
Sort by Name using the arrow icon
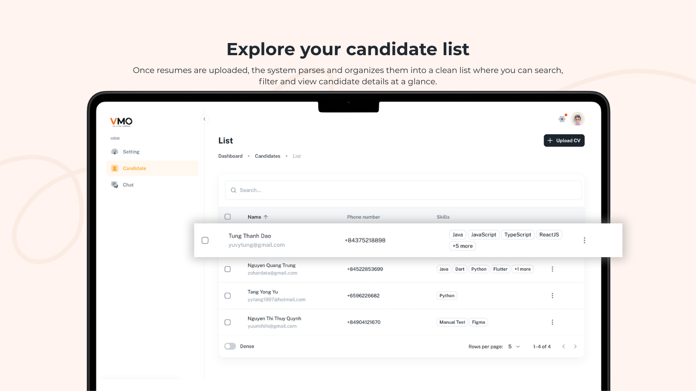pyautogui.click(x=266, y=217)
